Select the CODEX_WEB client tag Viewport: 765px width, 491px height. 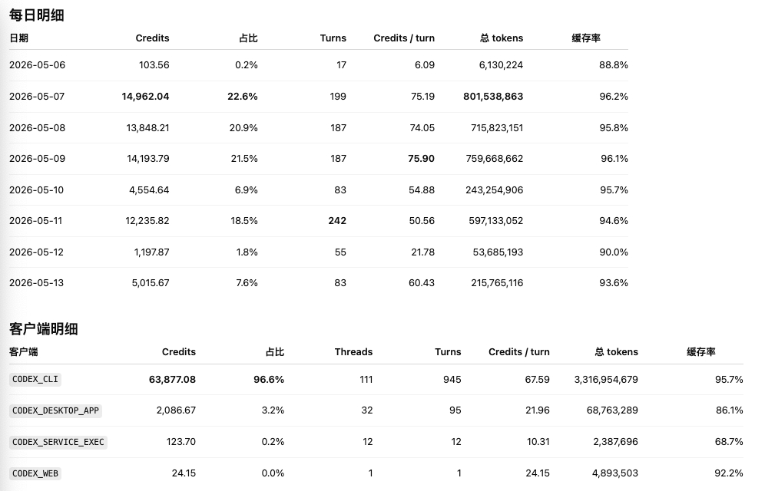35,473
